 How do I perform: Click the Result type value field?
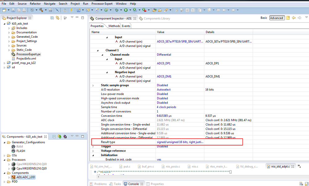[x=180, y=142]
